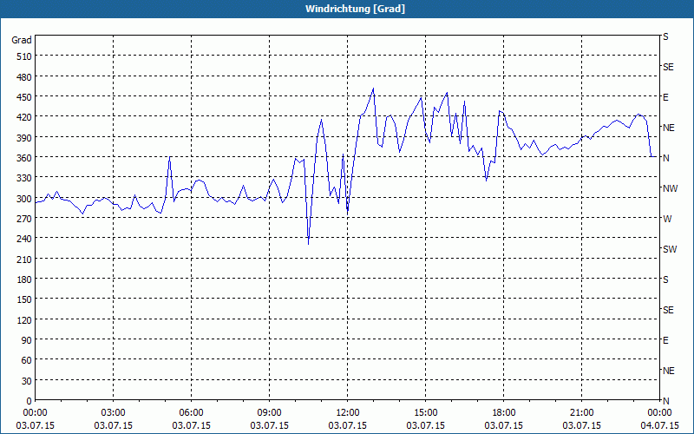This screenshot has width=694, height=434.
Task: Select the '210' y-axis value
Action: coord(25,260)
